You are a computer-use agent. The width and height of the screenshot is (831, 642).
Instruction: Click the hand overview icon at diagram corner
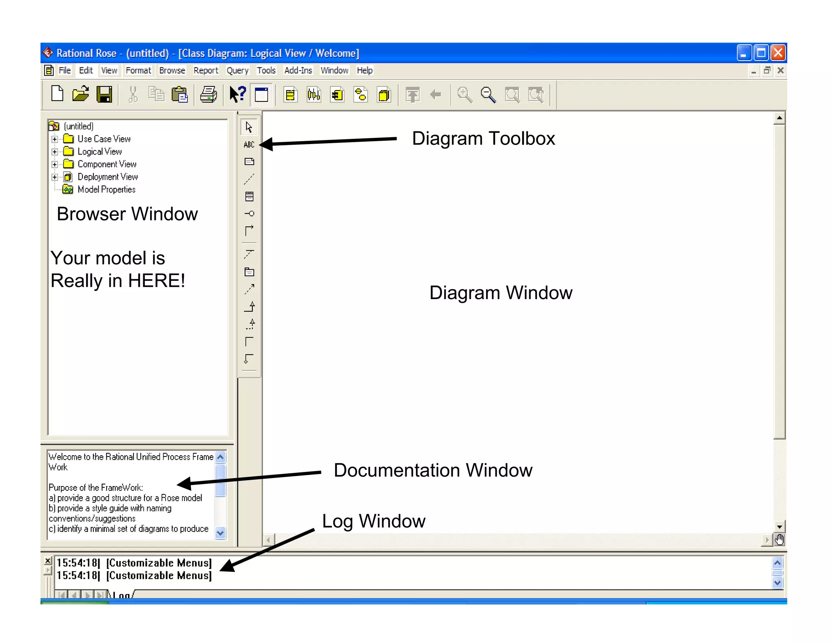click(779, 540)
